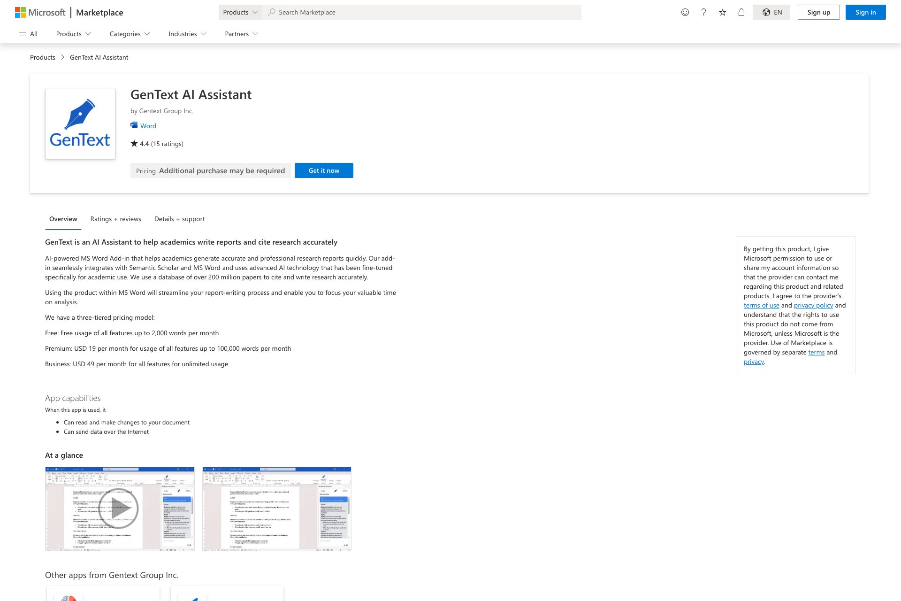Open the feedback smiley icon
The image size is (901, 601).
(685, 12)
